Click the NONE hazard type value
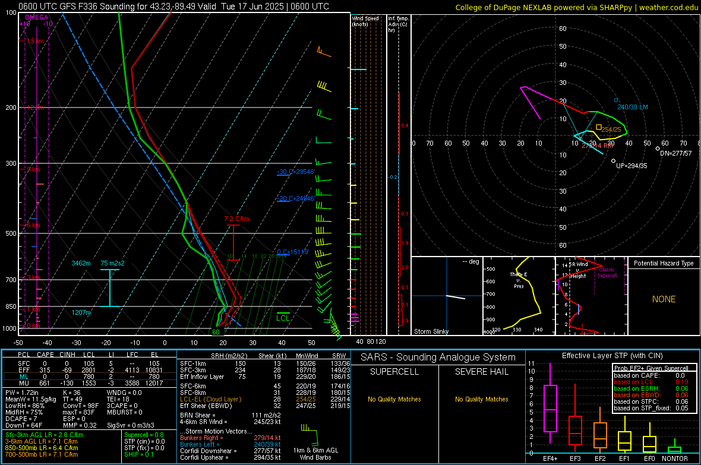Screen dimensions: 701x465 664,299
